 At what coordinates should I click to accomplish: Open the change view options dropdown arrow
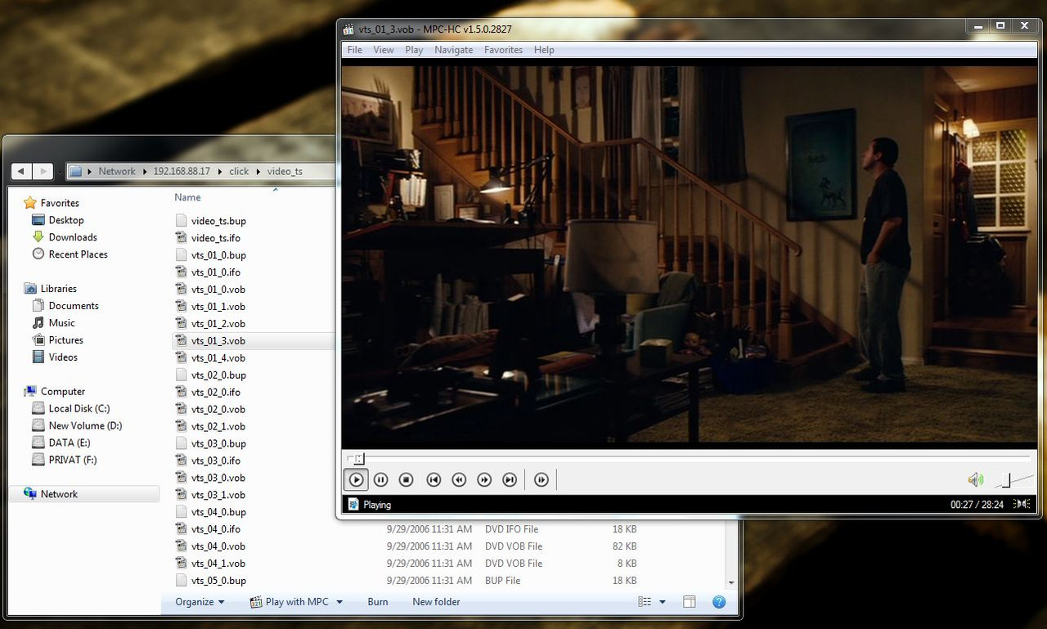(x=663, y=602)
